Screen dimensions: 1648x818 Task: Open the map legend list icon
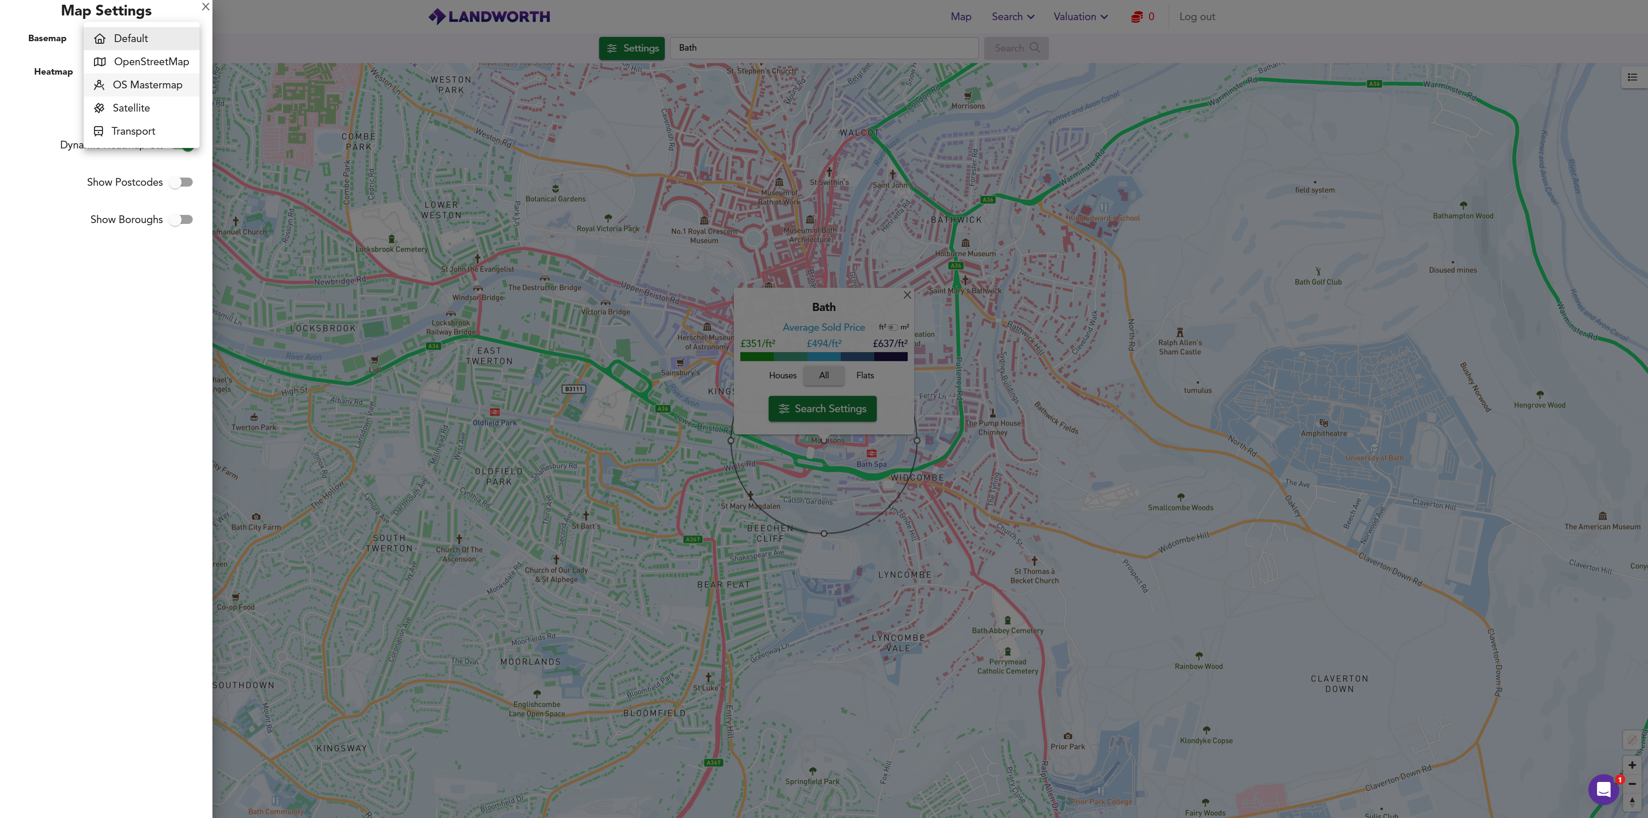(1632, 77)
